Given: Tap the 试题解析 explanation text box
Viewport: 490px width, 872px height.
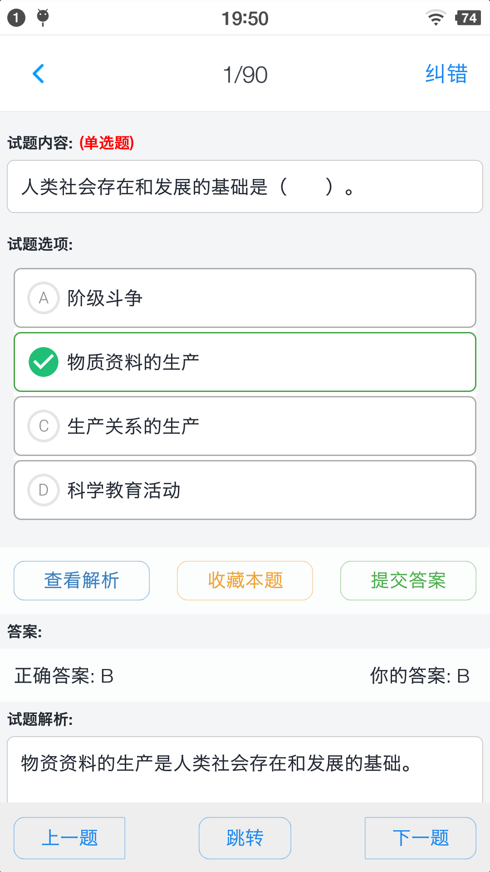Looking at the screenshot, I should point(245,768).
